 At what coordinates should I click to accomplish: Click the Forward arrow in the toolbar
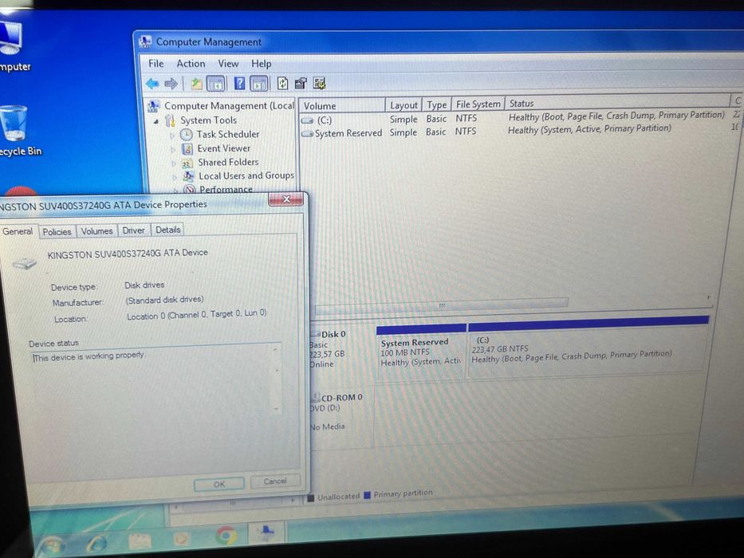pos(171,84)
